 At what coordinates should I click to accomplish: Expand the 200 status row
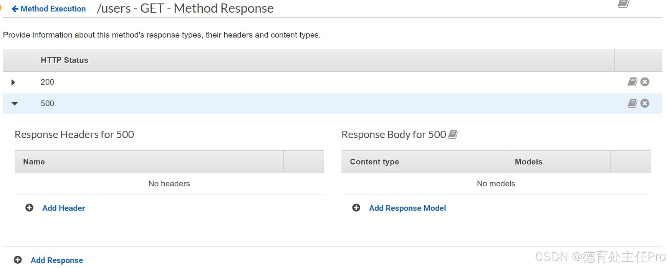(x=13, y=82)
